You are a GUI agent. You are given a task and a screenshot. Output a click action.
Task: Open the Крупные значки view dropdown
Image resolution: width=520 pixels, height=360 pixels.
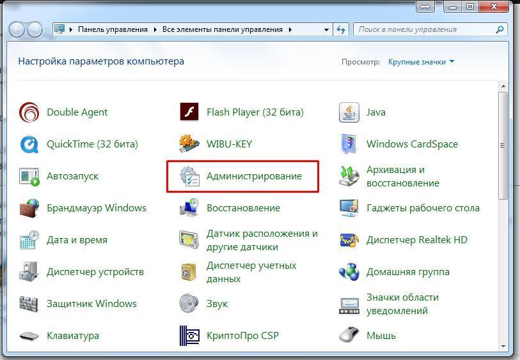click(421, 62)
